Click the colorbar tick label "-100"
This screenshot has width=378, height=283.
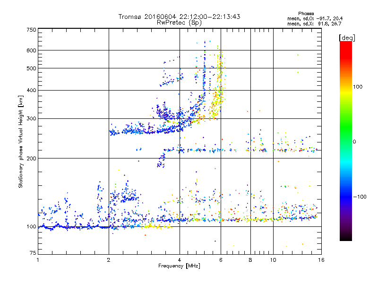[360, 197]
